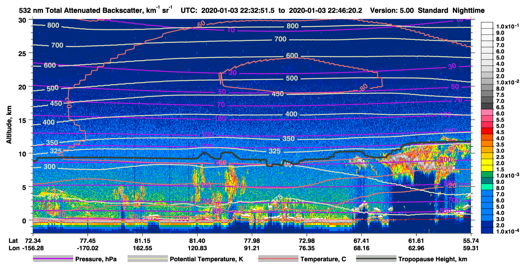
Task: Click the 7.5 color scale label
Action: point(500,95)
